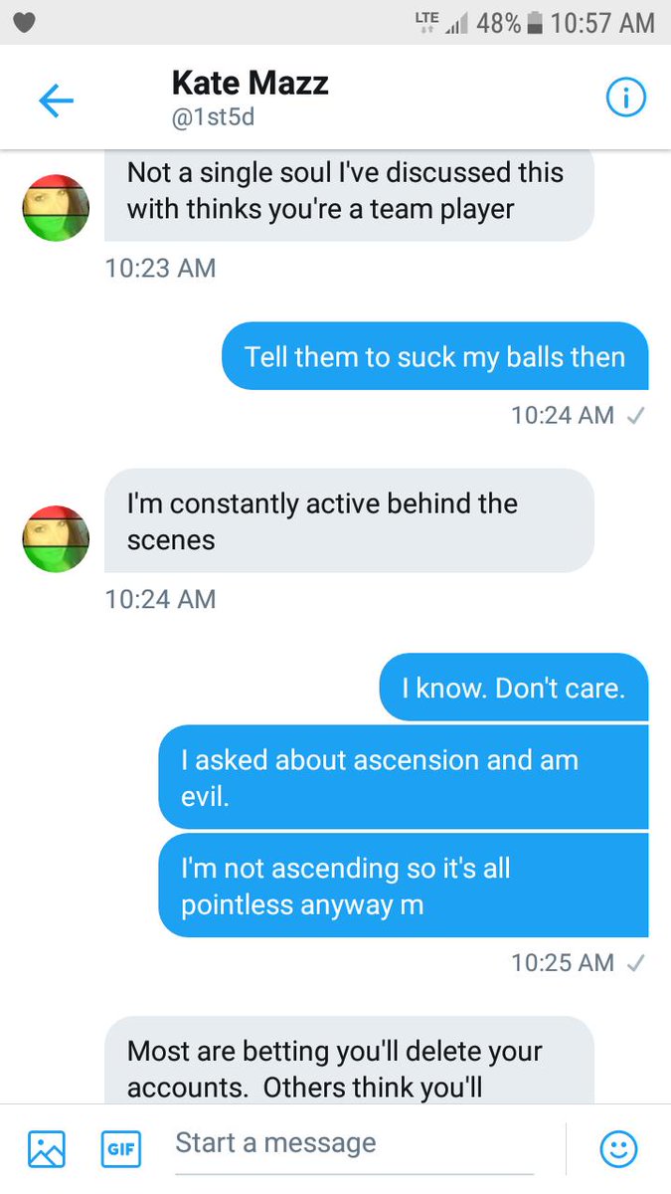Click the Start a message field

click(x=355, y=1144)
